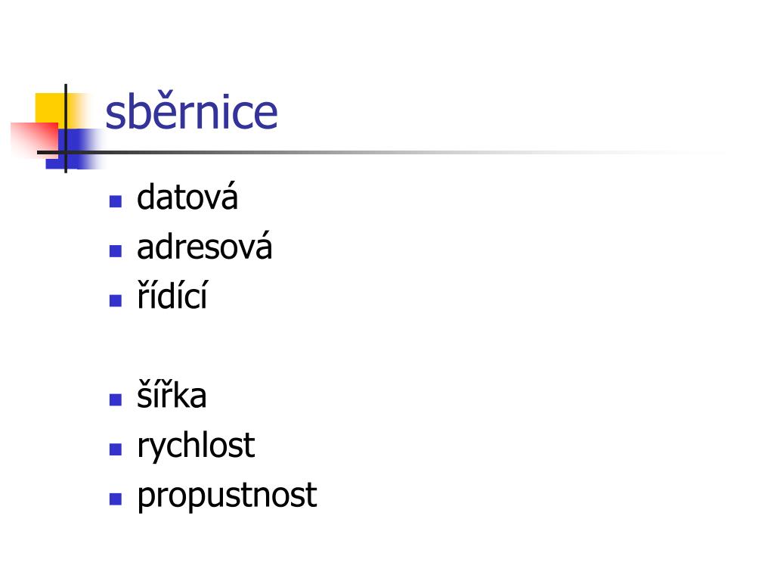Click the vertical black line in the decoration
774x581 pixels.
coord(66,129)
